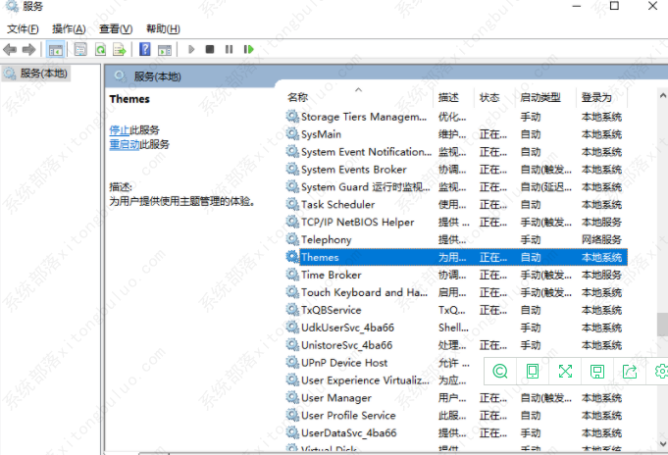Click the gear icon beside Task Scheduler
This screenshot has width=668, height=455.
[292, 204]
